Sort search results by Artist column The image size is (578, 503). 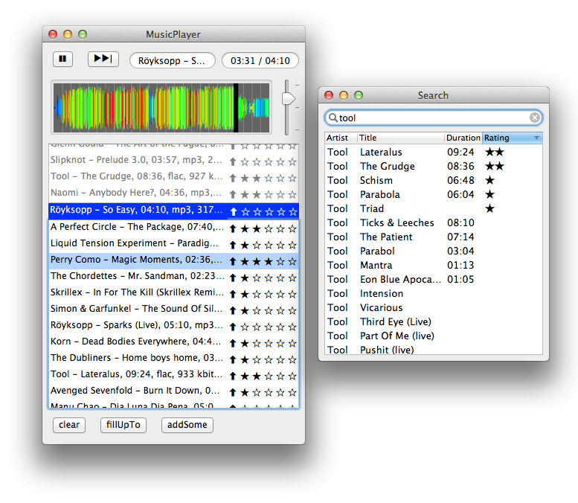[341, 138]
